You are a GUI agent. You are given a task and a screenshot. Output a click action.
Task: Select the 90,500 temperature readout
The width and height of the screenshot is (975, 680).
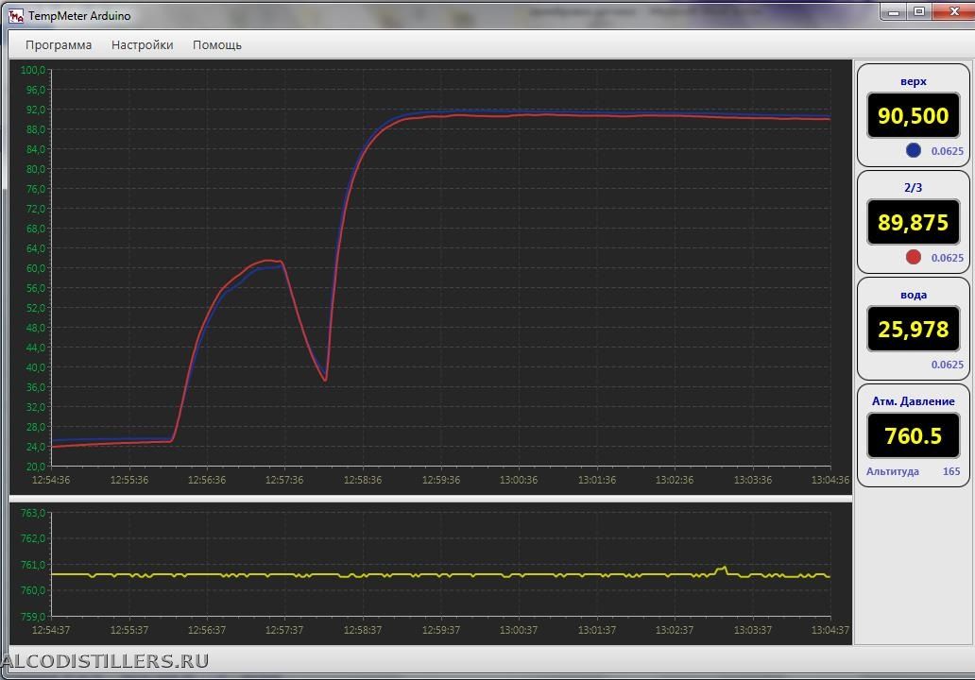pos(913,115)
